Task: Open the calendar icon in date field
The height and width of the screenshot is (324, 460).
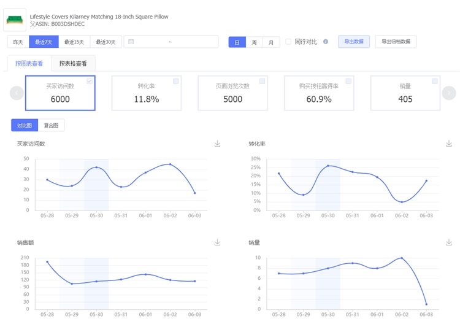Action: click(x=131, y=42)
